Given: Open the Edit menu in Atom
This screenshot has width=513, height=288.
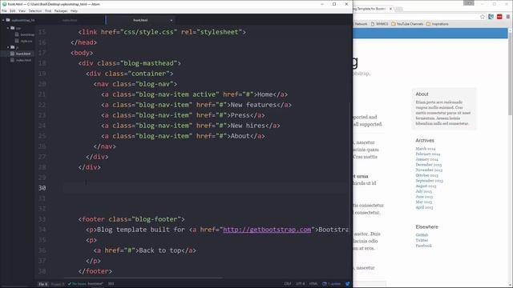Looking at the screenshot, I should [13, 10].
